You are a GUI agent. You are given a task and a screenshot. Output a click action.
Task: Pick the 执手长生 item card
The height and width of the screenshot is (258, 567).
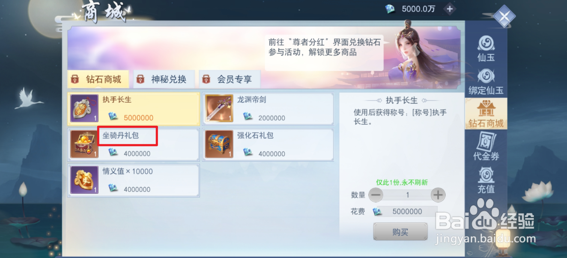(133, 109)
